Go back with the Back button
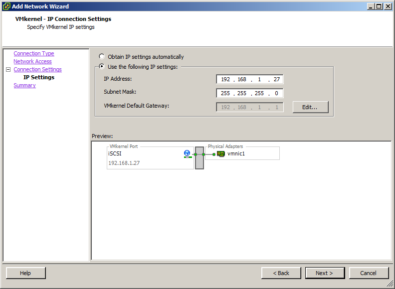 pyautogui.click(x=281, y=273)
